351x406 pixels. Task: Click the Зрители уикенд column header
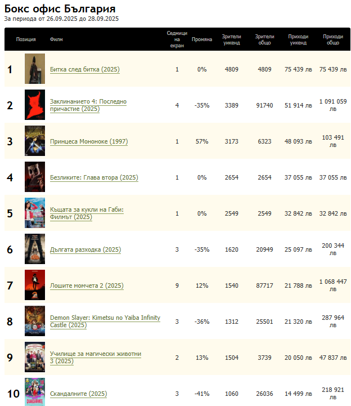tap(231, 39)
